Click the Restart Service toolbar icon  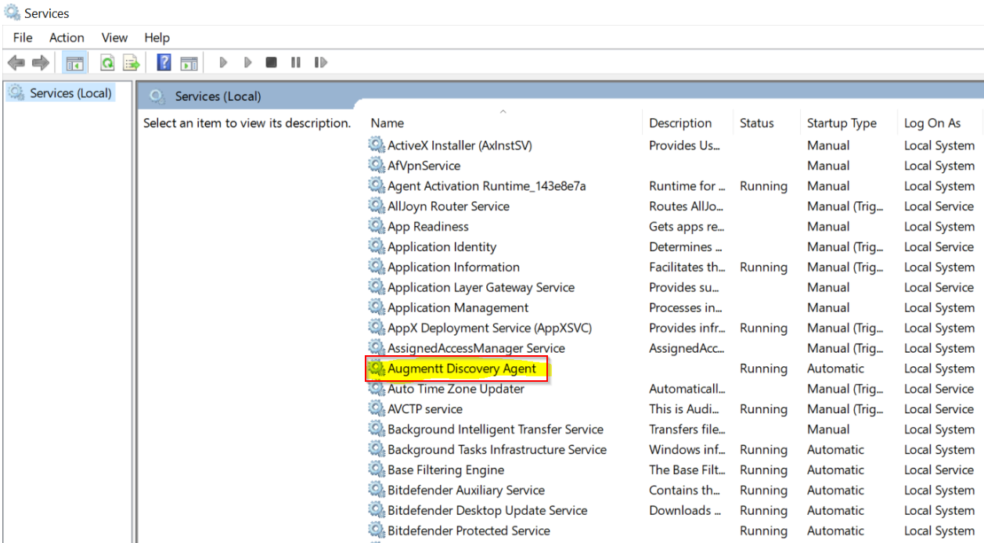coord(320,63)
